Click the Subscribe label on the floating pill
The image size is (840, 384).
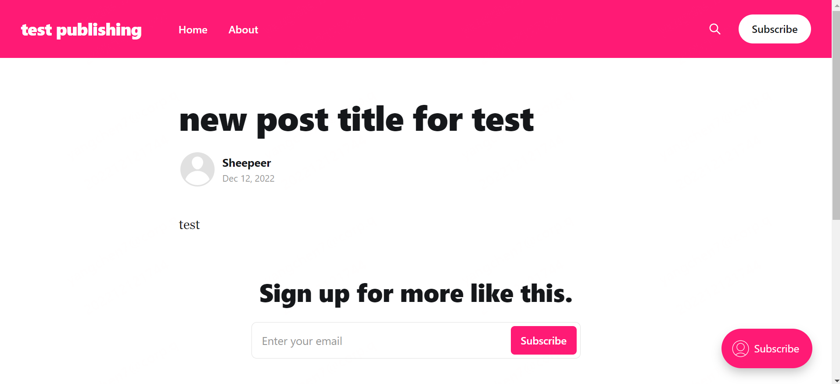pos(777,348)
